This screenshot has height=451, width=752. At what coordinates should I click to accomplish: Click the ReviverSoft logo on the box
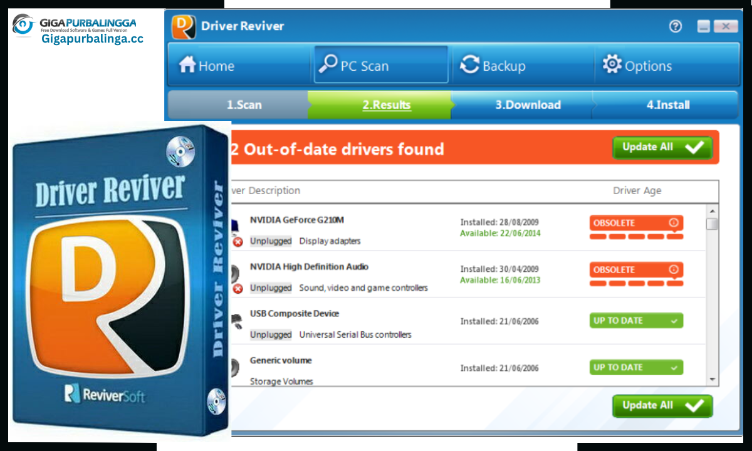105,395
